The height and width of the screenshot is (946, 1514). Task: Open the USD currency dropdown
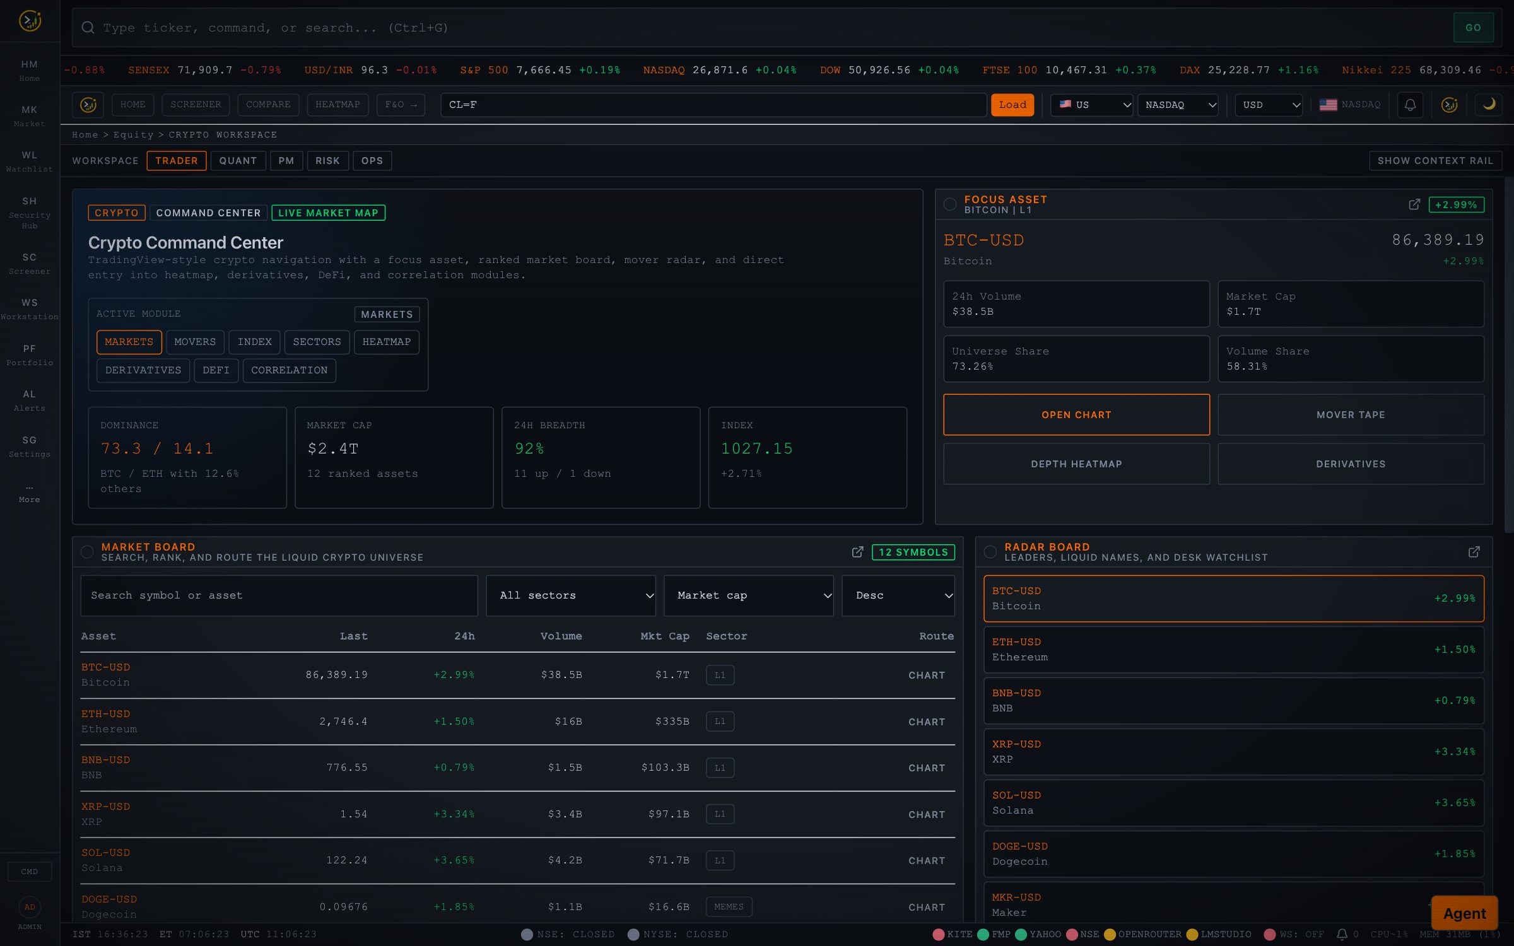[1269, 105]
